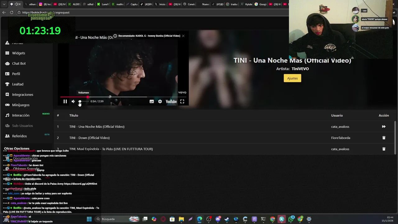Select TINI - Una Noche Más row title

point(97,127)
